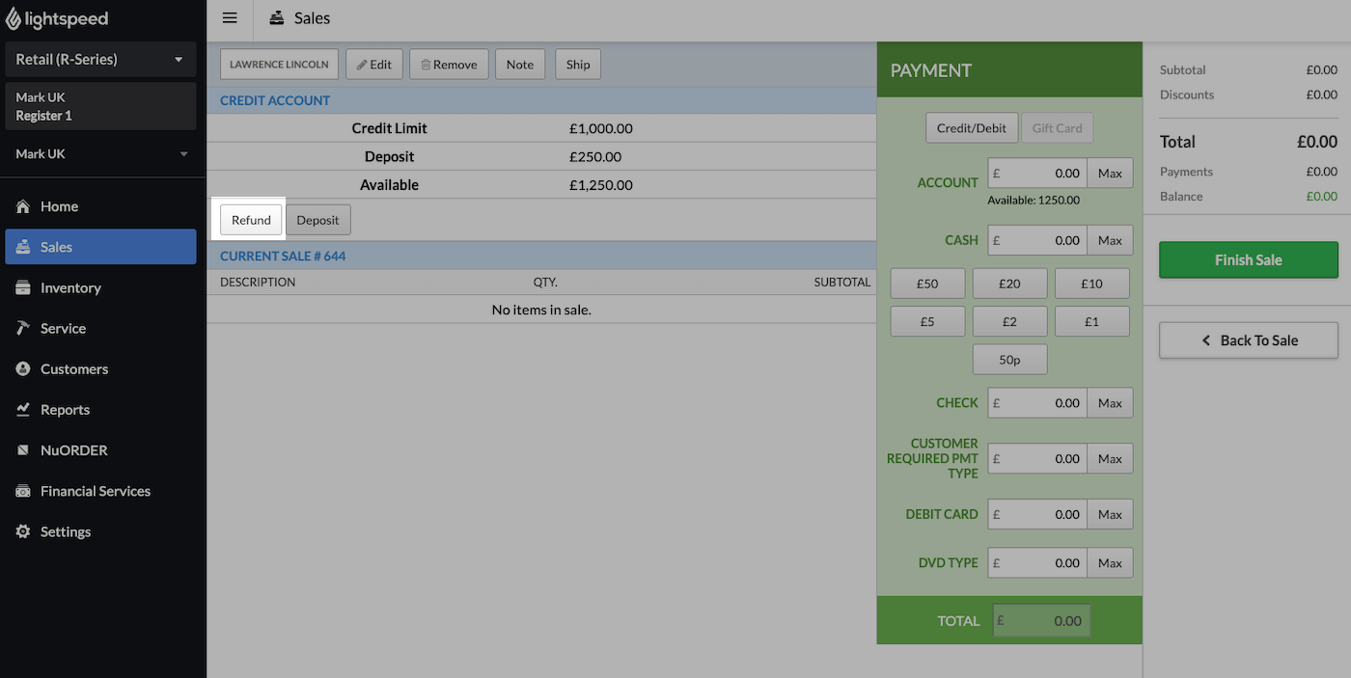The width and height of the screenshot is (1351, 678).
Task: Open NuORDER from the sidebar
Action: 73,450
